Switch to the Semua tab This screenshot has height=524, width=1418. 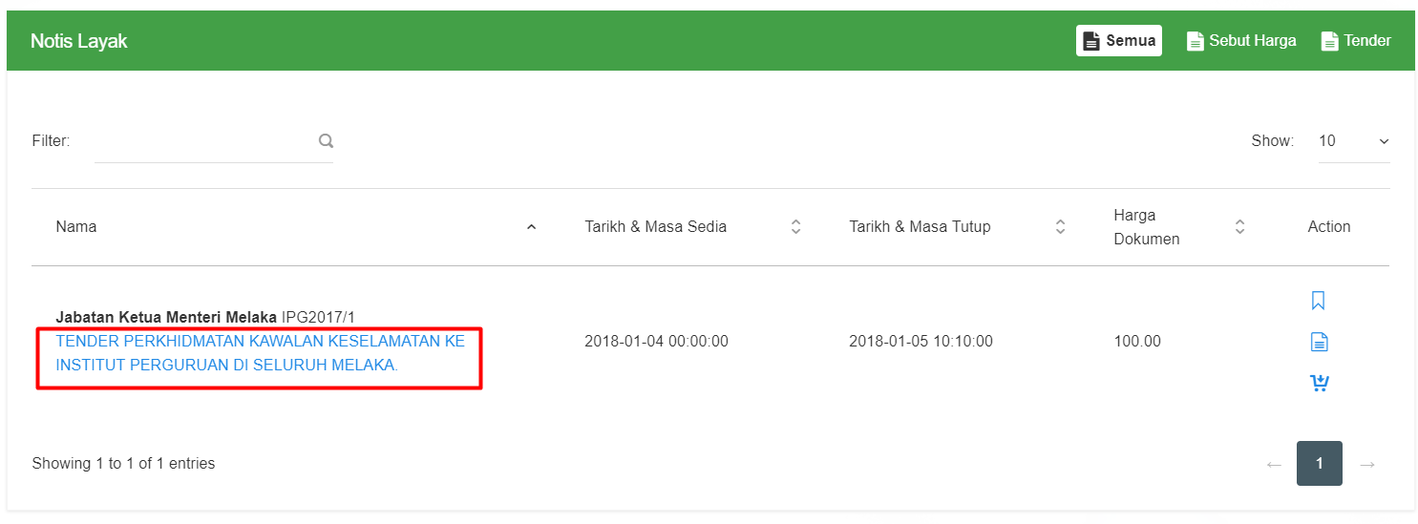[x=1119, y=41]
